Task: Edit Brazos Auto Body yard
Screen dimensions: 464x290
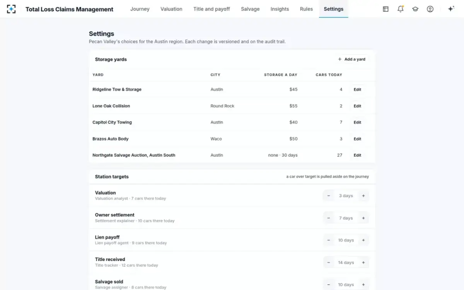Action: [357, 139]
